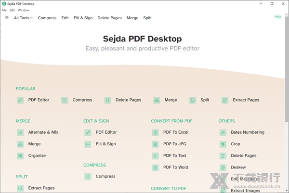The image size is (289, 193).
Task: Open PDF To Excel link
Action: pos(176,132)
